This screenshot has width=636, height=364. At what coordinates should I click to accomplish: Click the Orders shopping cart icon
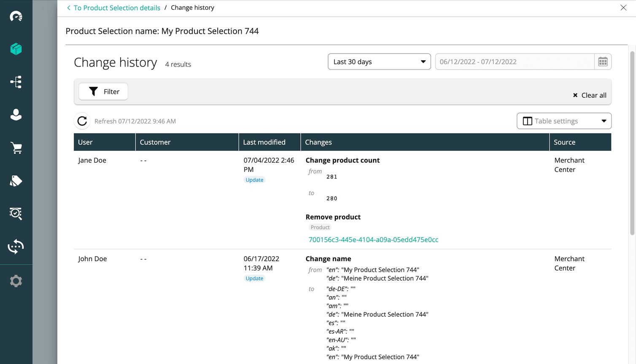16,147
